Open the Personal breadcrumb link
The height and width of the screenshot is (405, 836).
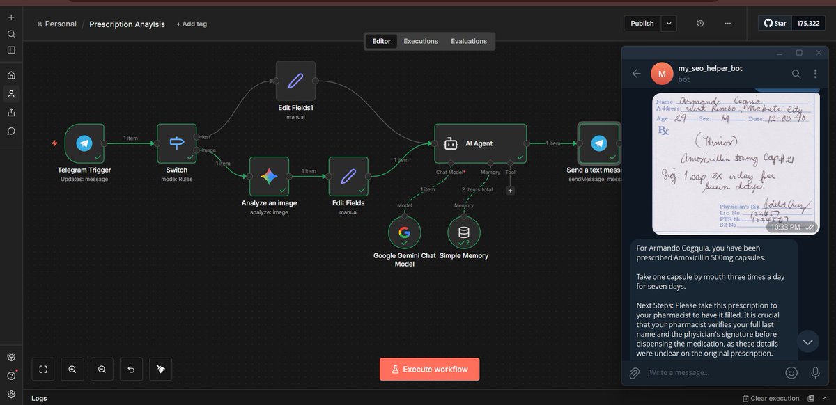click(x=56, y=24)
